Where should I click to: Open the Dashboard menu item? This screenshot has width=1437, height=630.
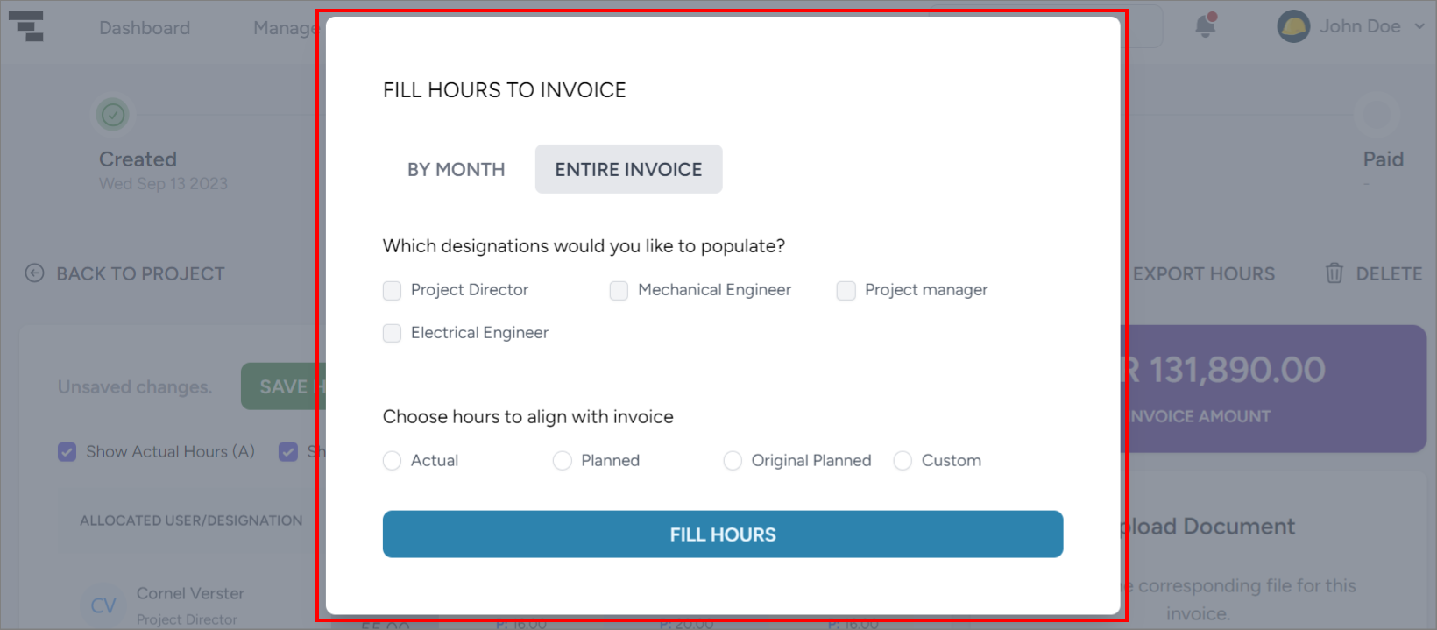click(144, 27)
